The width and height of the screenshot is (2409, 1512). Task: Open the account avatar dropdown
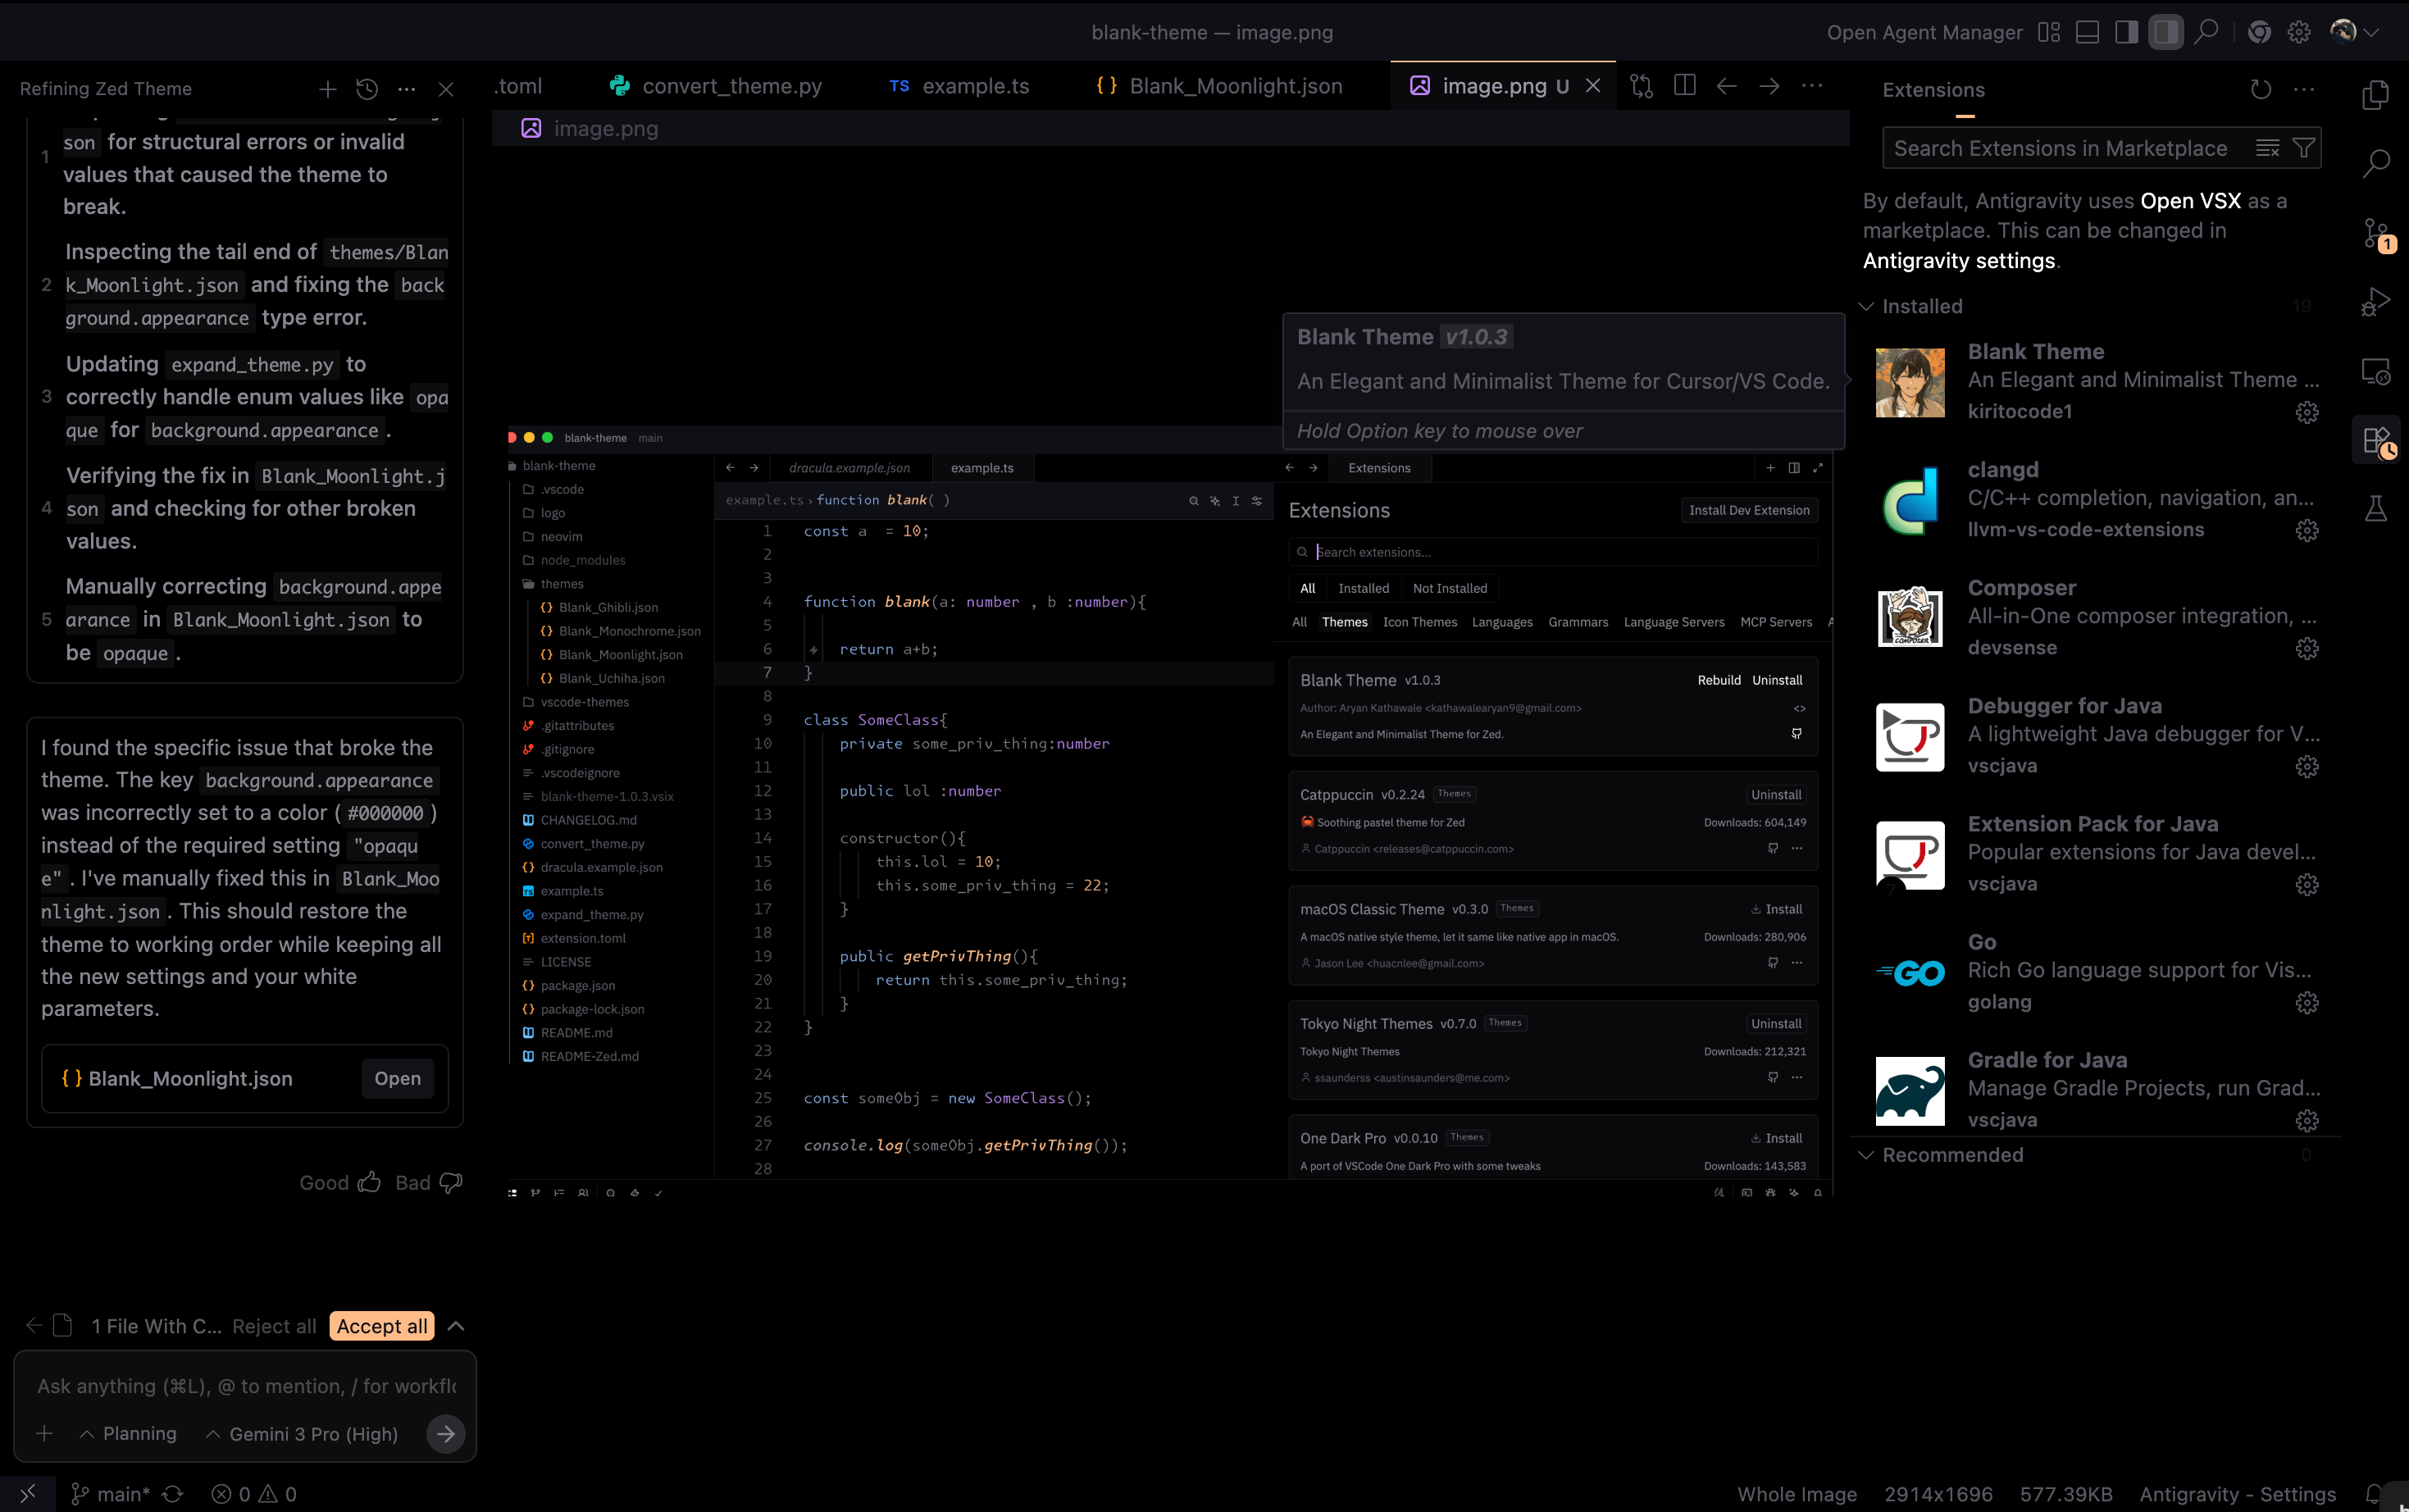click(2354, 32)
